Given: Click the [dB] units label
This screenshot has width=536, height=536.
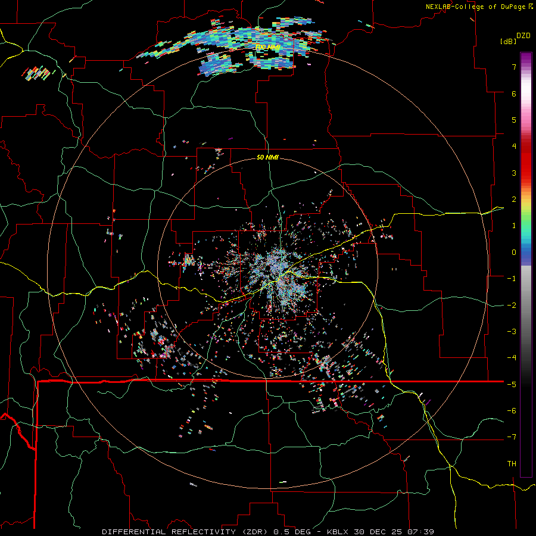Looking at the screenshot, I should [508, 41].
